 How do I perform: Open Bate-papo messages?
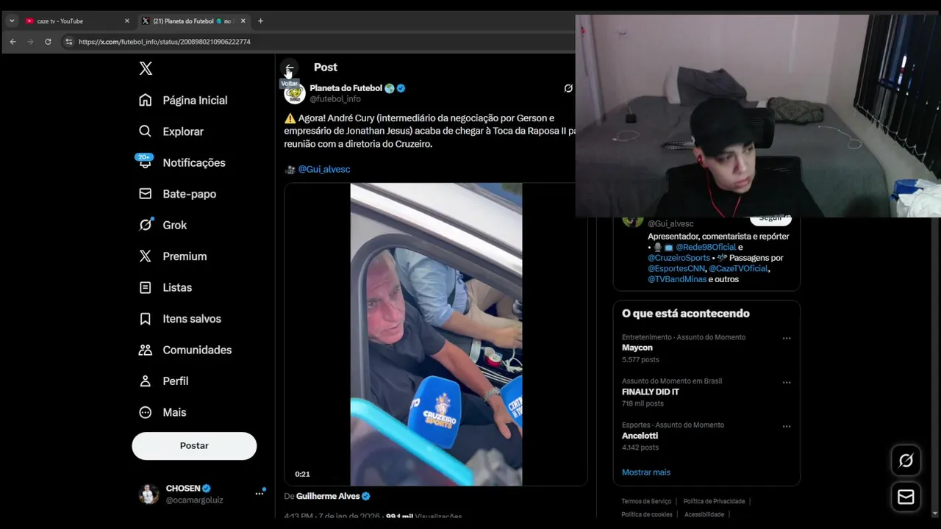point(177,194)
